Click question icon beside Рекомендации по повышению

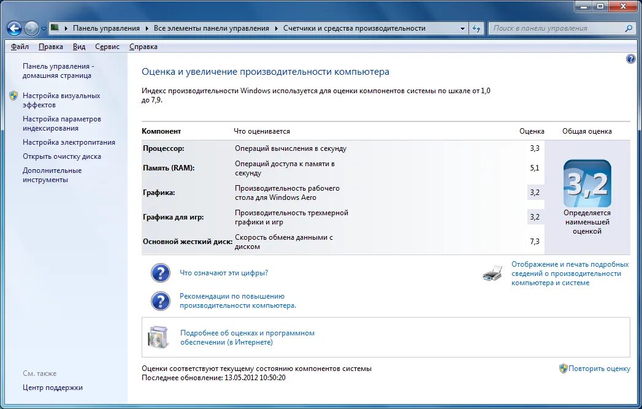click(x=161, y=301)
